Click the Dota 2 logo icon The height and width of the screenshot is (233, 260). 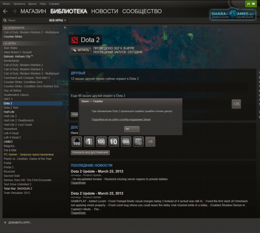point(75,40)
